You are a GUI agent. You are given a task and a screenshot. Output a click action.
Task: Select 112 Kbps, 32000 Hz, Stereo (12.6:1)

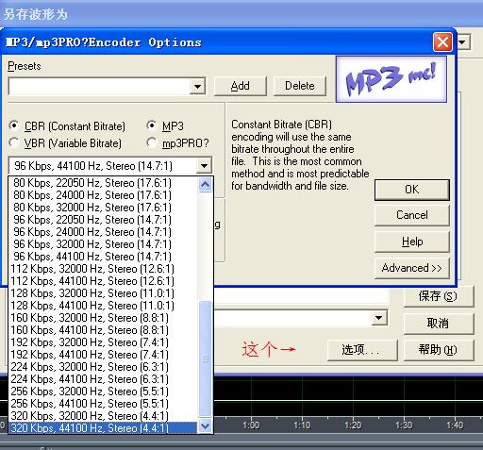(x=103, y=269)
